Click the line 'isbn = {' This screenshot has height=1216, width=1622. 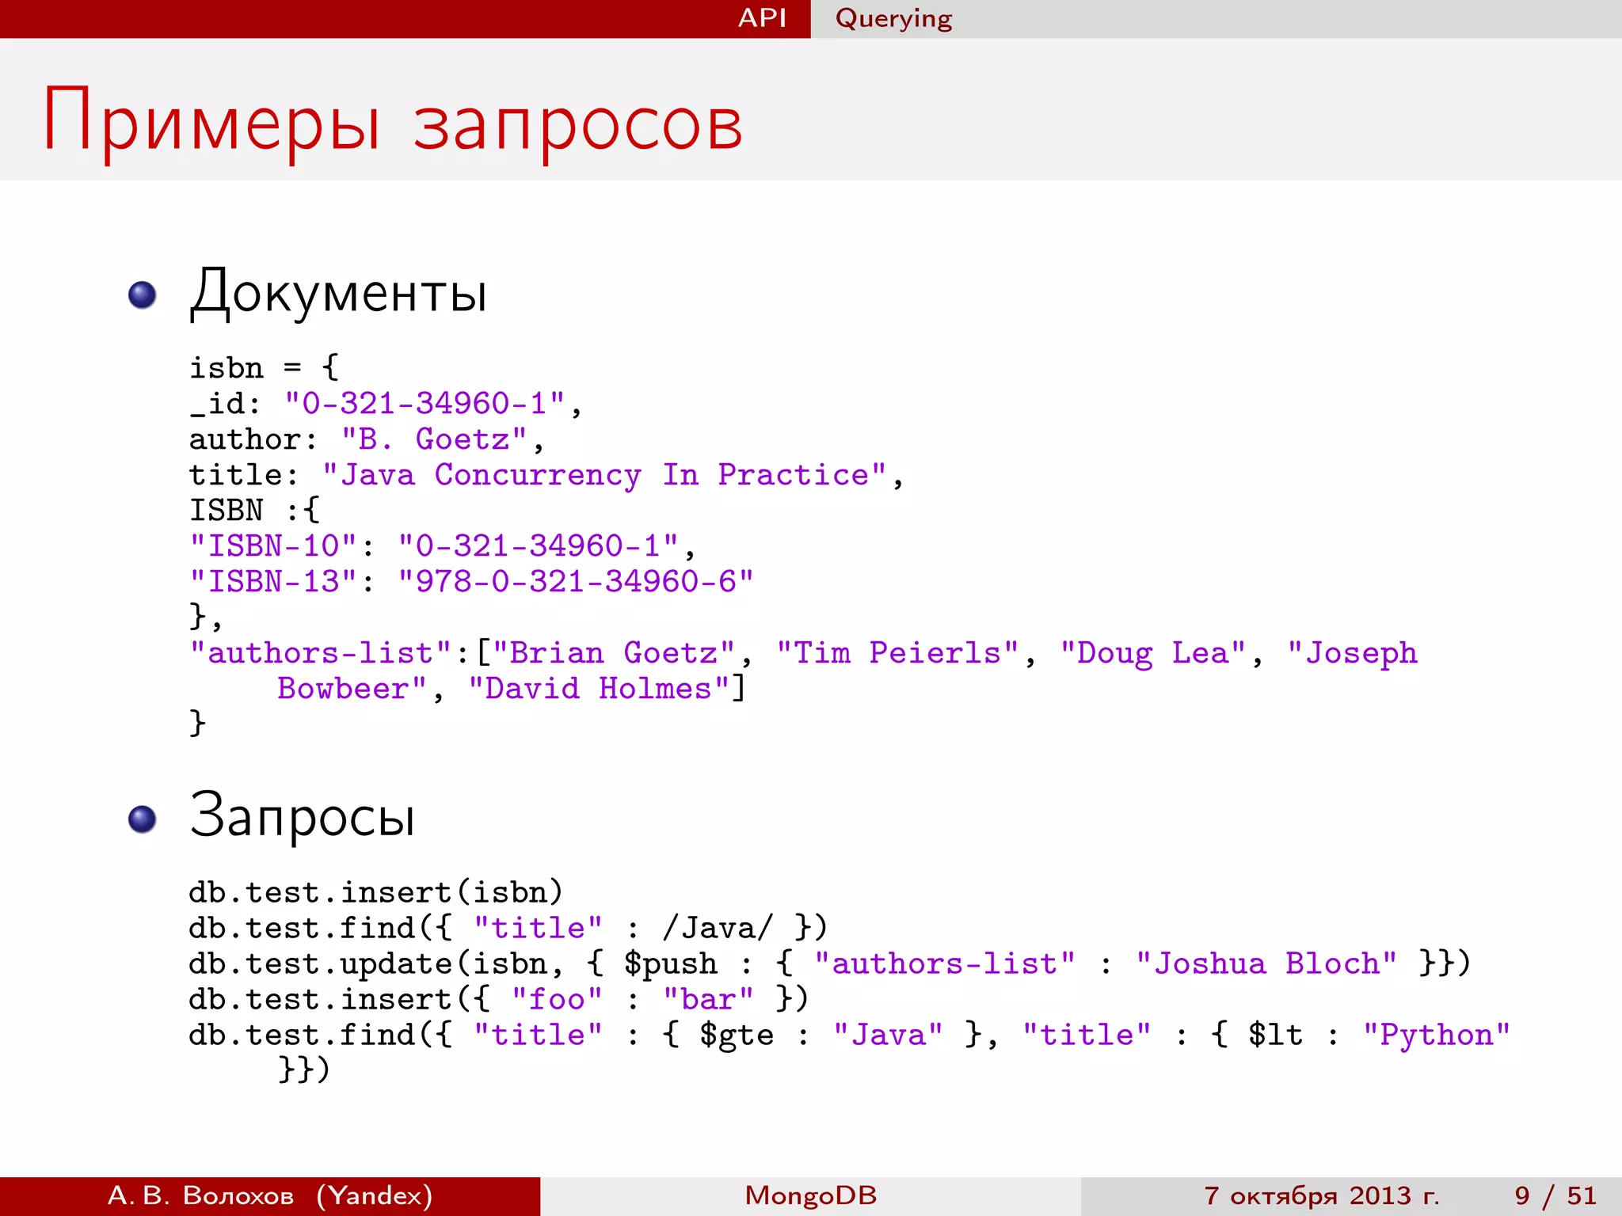coord(264,367)
